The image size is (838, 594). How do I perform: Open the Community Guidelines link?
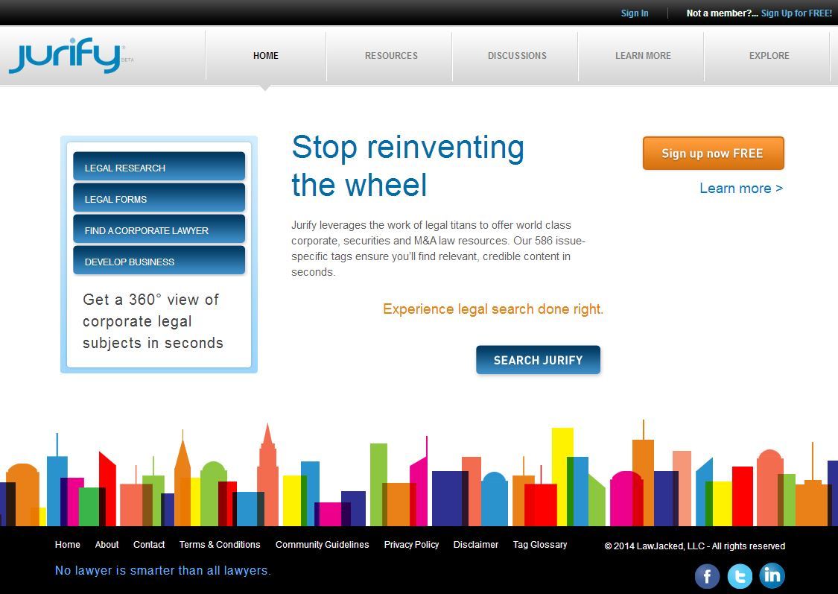pos(323,544)
